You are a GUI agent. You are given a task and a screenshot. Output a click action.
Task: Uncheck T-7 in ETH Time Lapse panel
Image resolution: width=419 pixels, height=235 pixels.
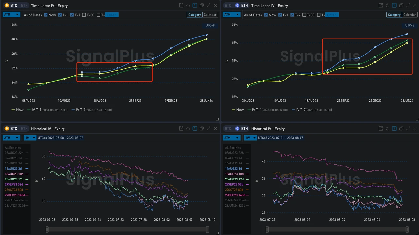point(292,15)
